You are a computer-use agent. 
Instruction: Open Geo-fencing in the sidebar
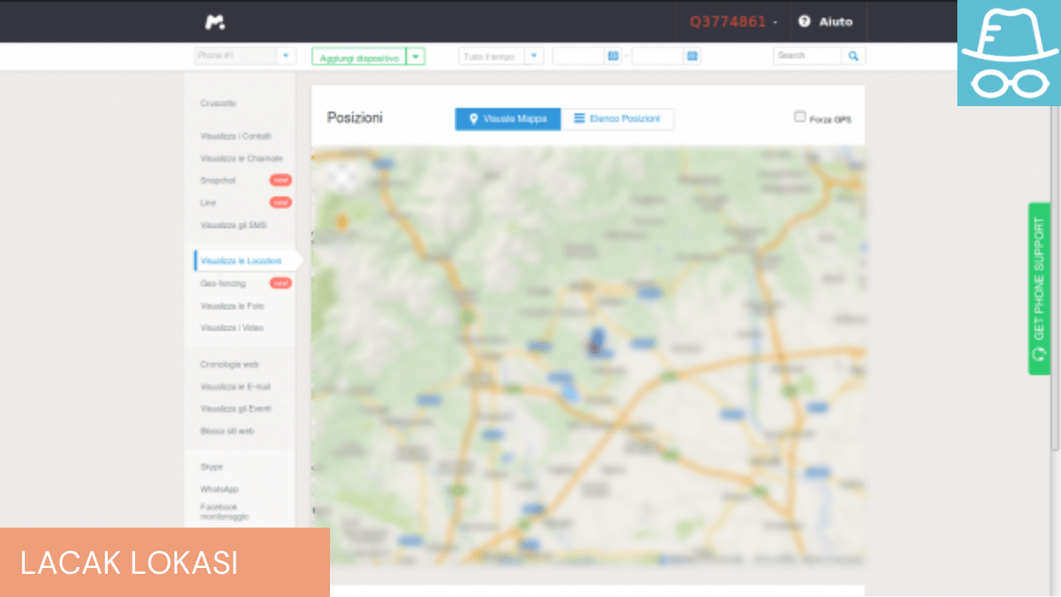tap(223, 283)
